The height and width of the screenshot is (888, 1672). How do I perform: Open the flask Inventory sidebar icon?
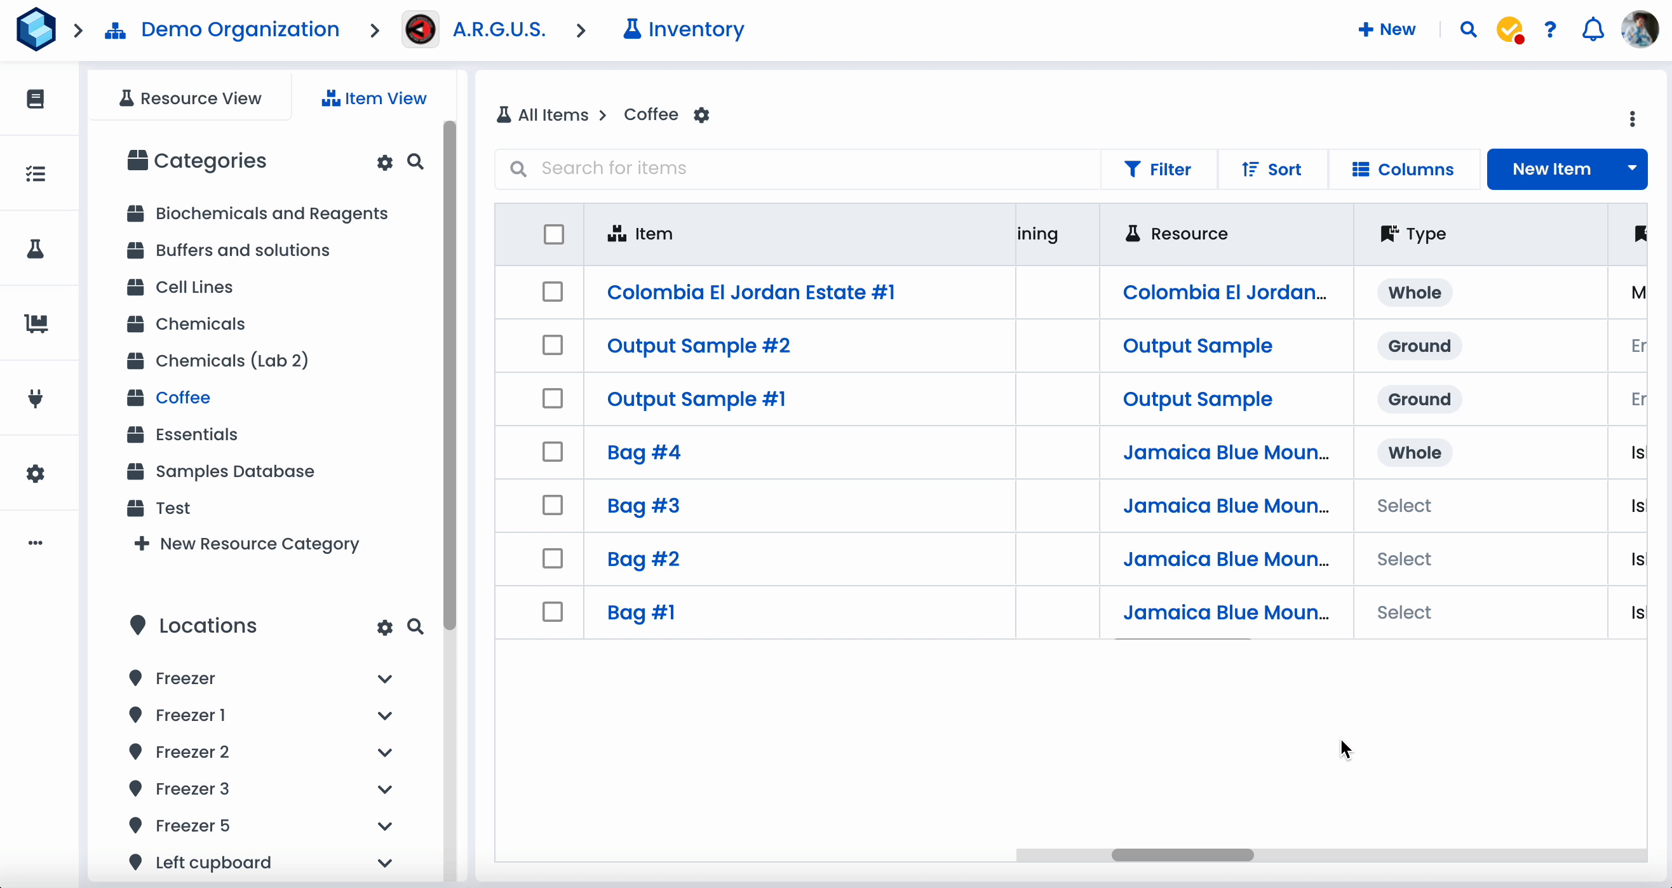point(36,248)
